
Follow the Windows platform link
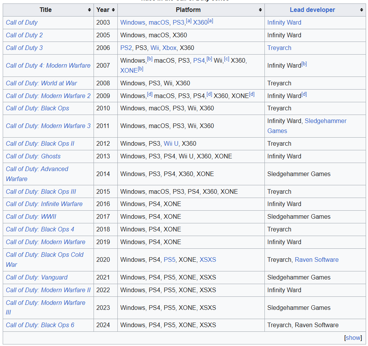coord(133,23)
